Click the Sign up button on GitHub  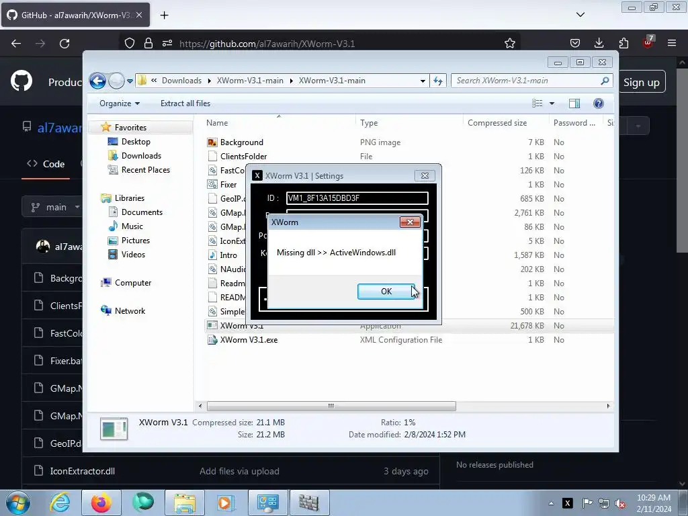click(x=641, y=82)
